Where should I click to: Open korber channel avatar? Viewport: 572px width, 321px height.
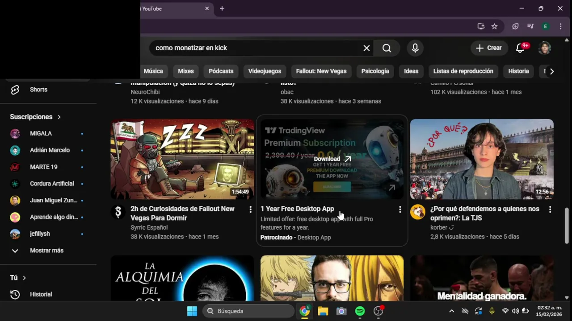point(418,212)
